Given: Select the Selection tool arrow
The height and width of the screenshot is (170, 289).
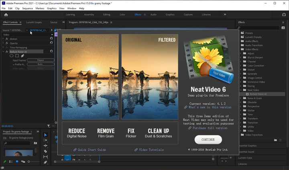Looking at the screenshot, I should [45, 135].
